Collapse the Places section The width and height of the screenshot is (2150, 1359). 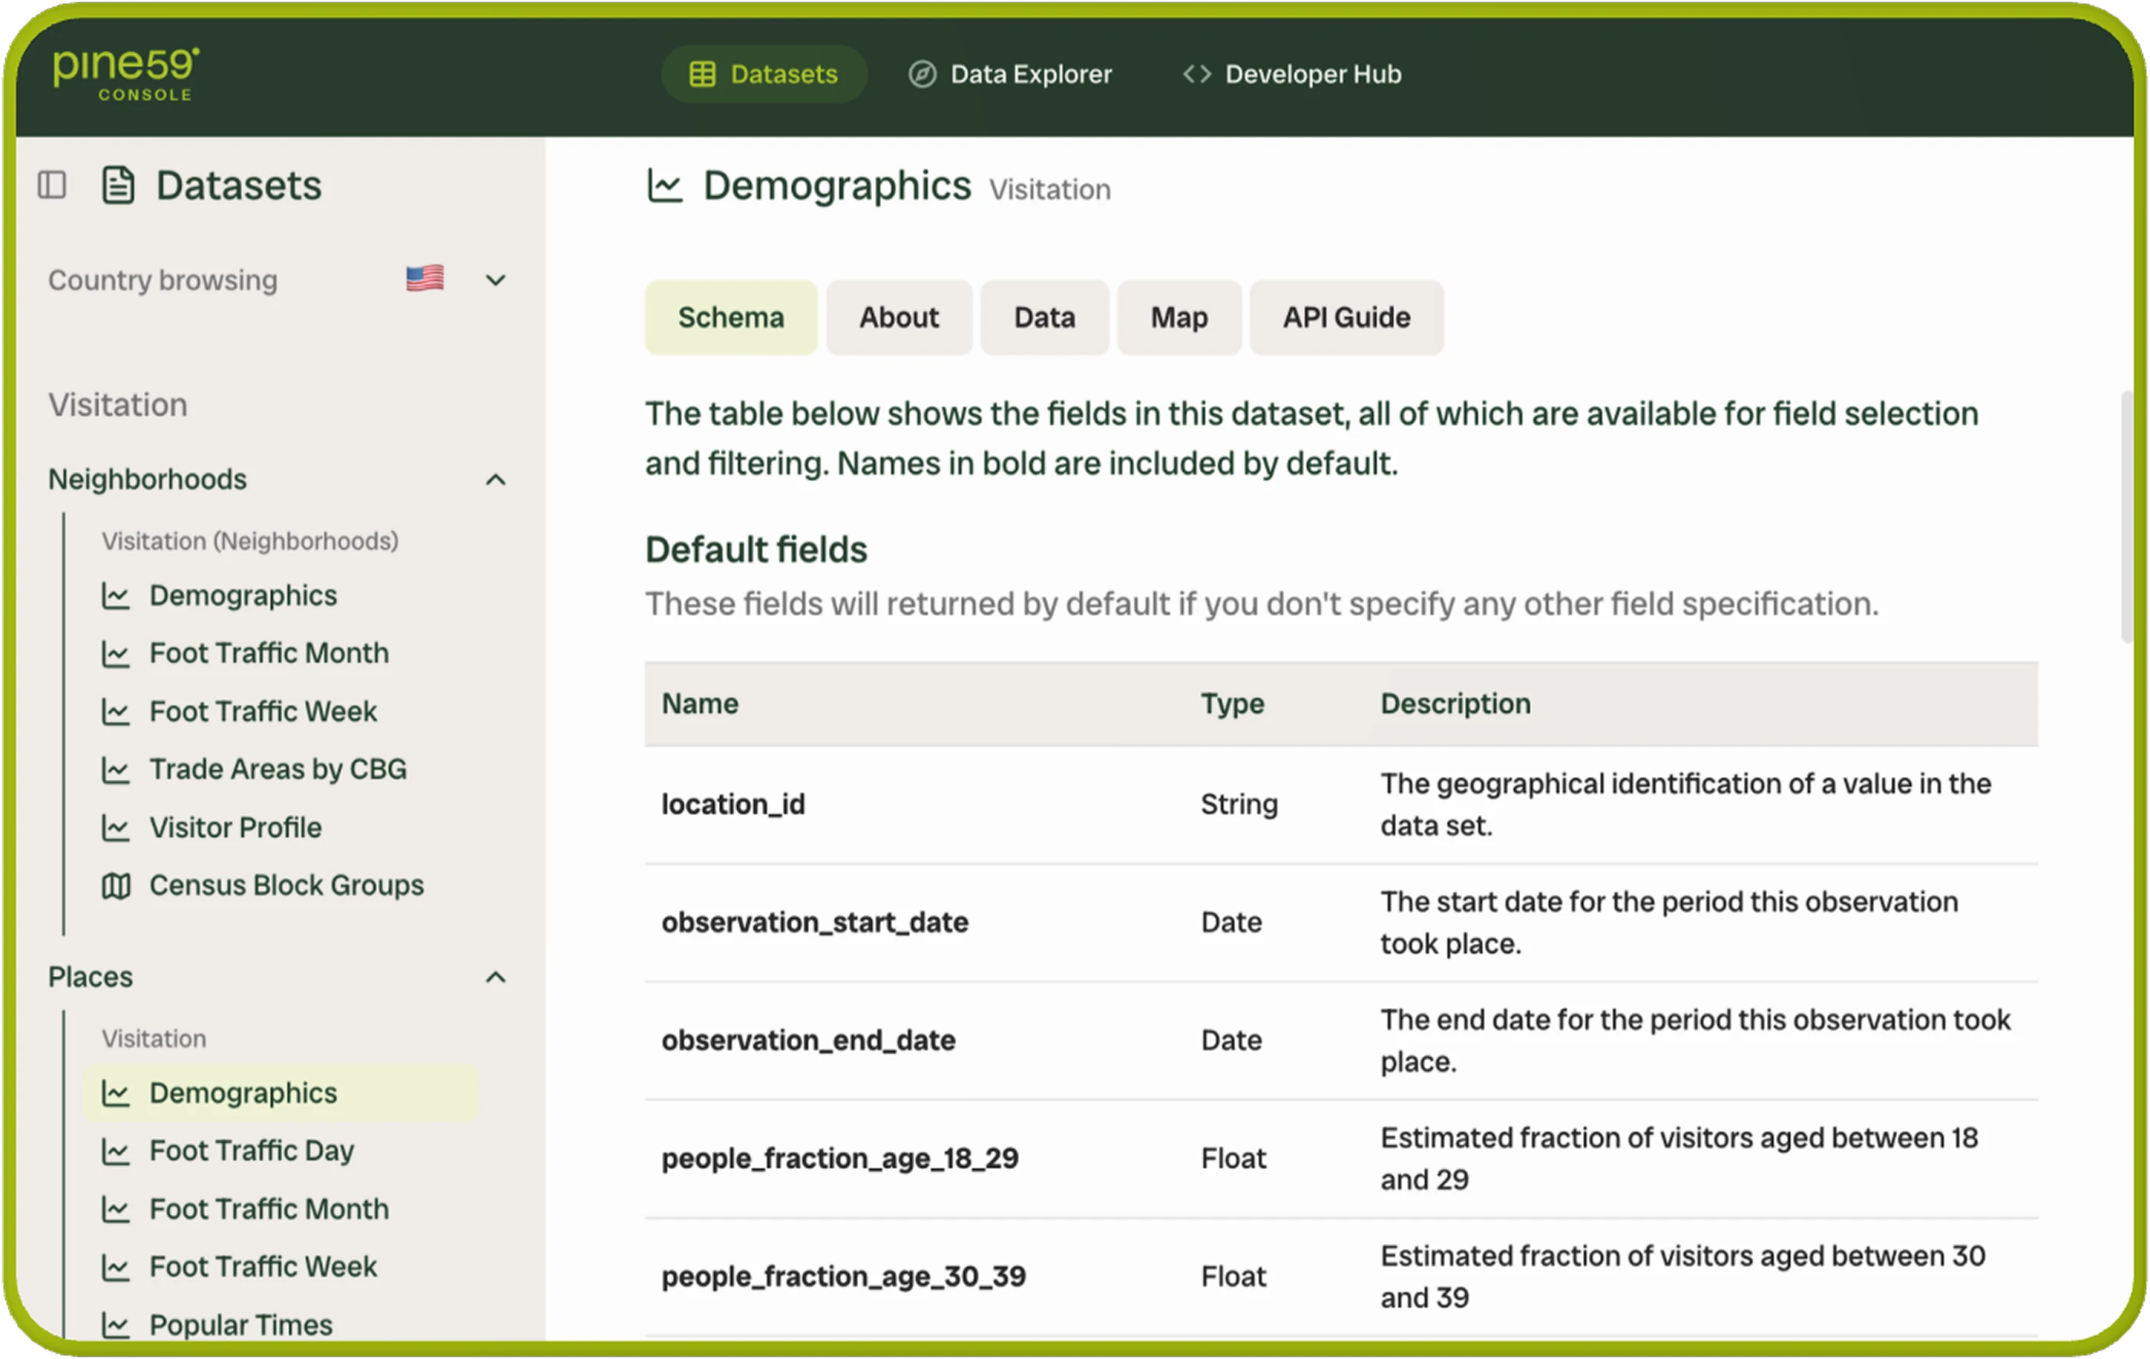[x=496, y=977]
